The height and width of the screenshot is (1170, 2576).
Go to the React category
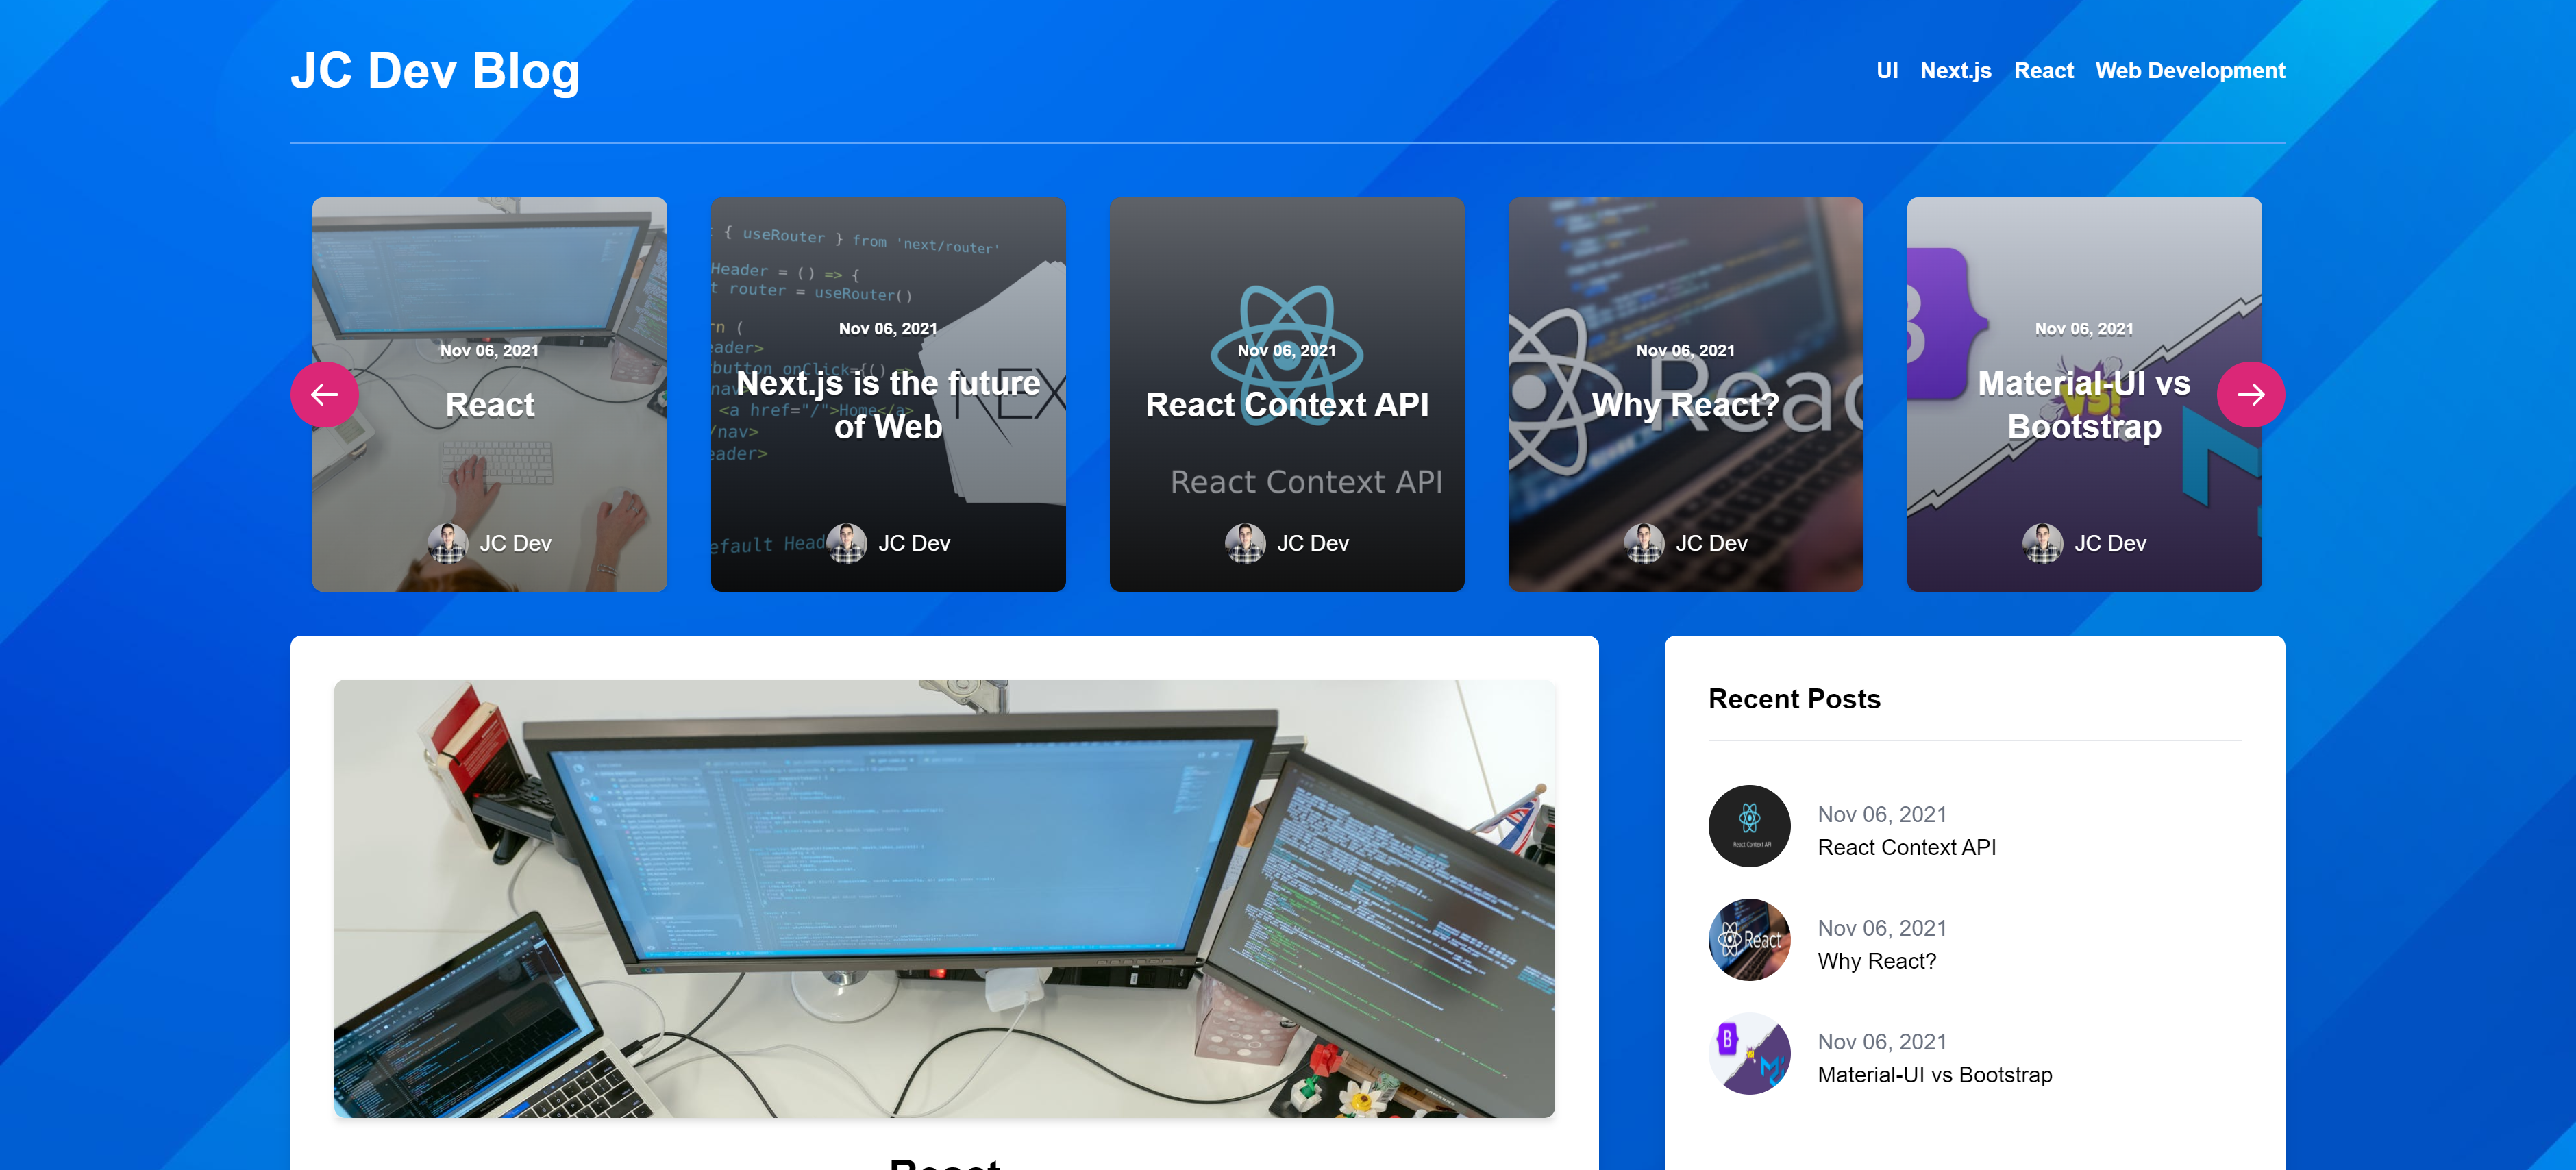pos(2043,71)
